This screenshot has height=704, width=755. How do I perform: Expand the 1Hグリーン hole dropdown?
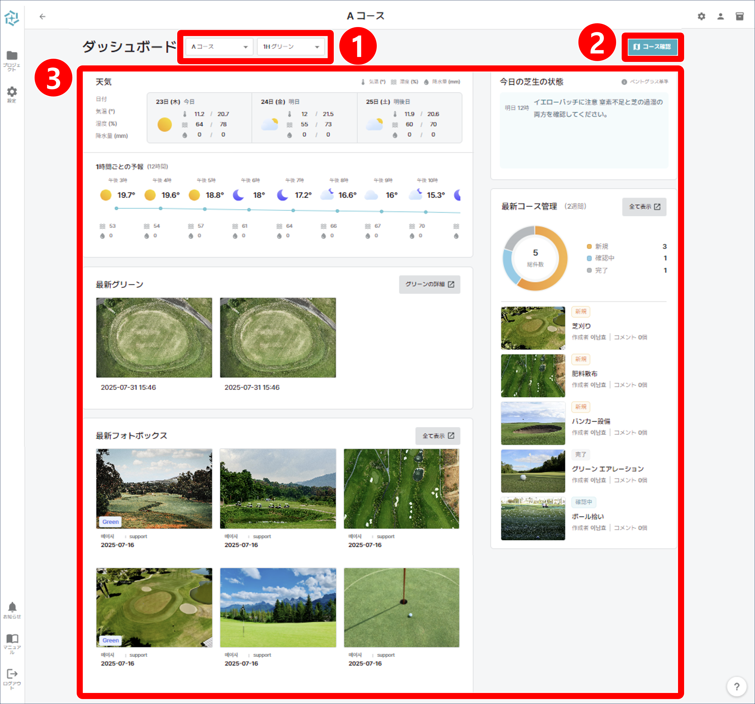click(290, 47)
